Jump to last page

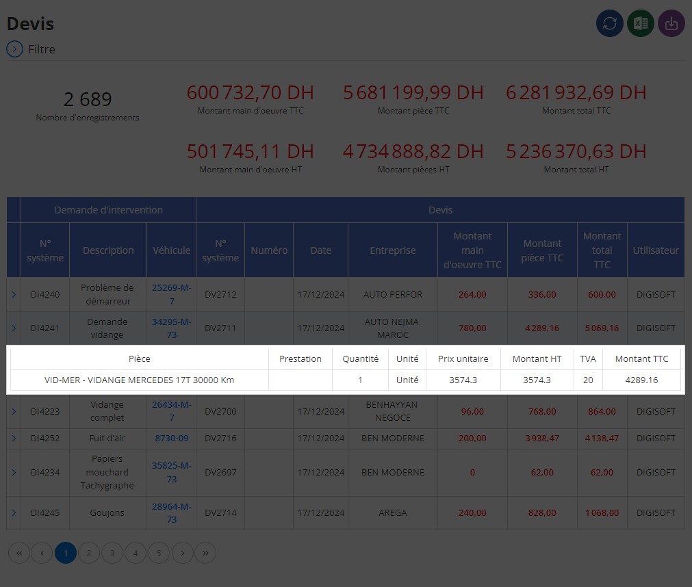[x=205, y=553]
